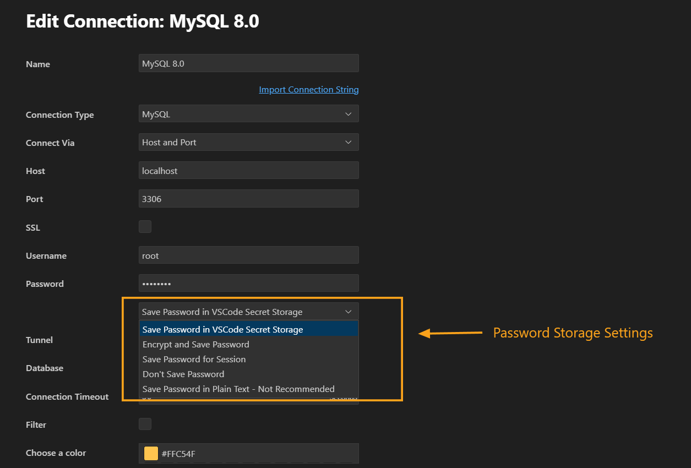This screenshot has width=691, height=468.
Task: Focus the masked Password field
Action: point(248,284)
